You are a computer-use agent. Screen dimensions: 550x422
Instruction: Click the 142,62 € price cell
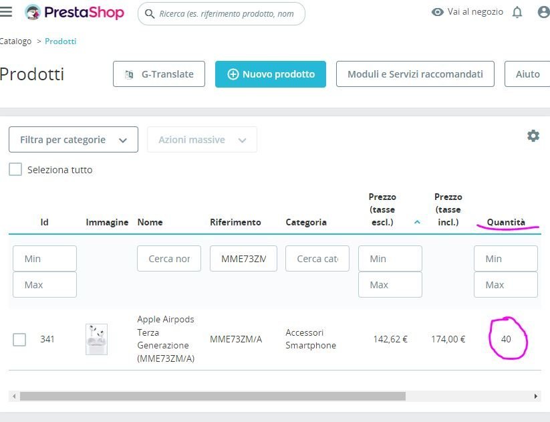(x=390, y=339)
